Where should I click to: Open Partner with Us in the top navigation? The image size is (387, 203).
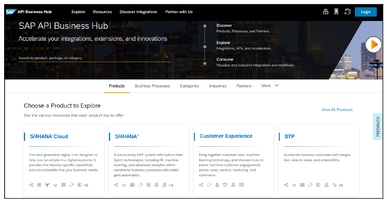179,12
